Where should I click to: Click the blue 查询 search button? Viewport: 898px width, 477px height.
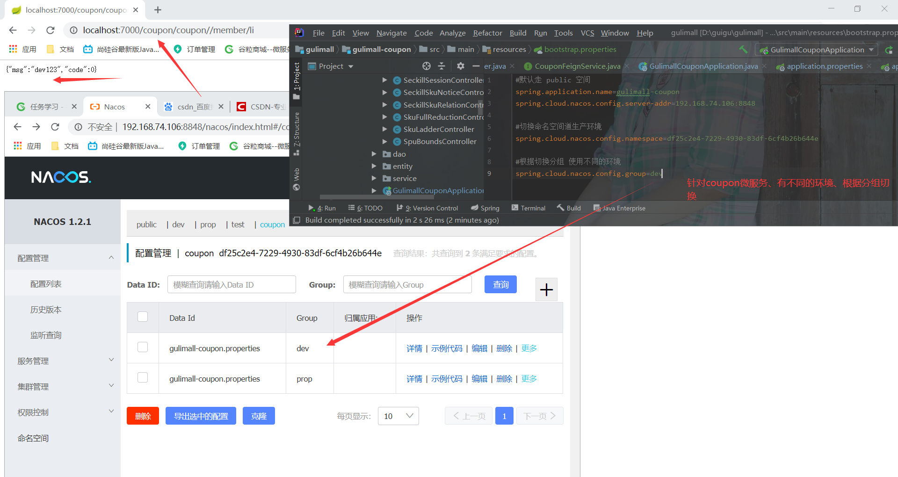pos(500,284)
